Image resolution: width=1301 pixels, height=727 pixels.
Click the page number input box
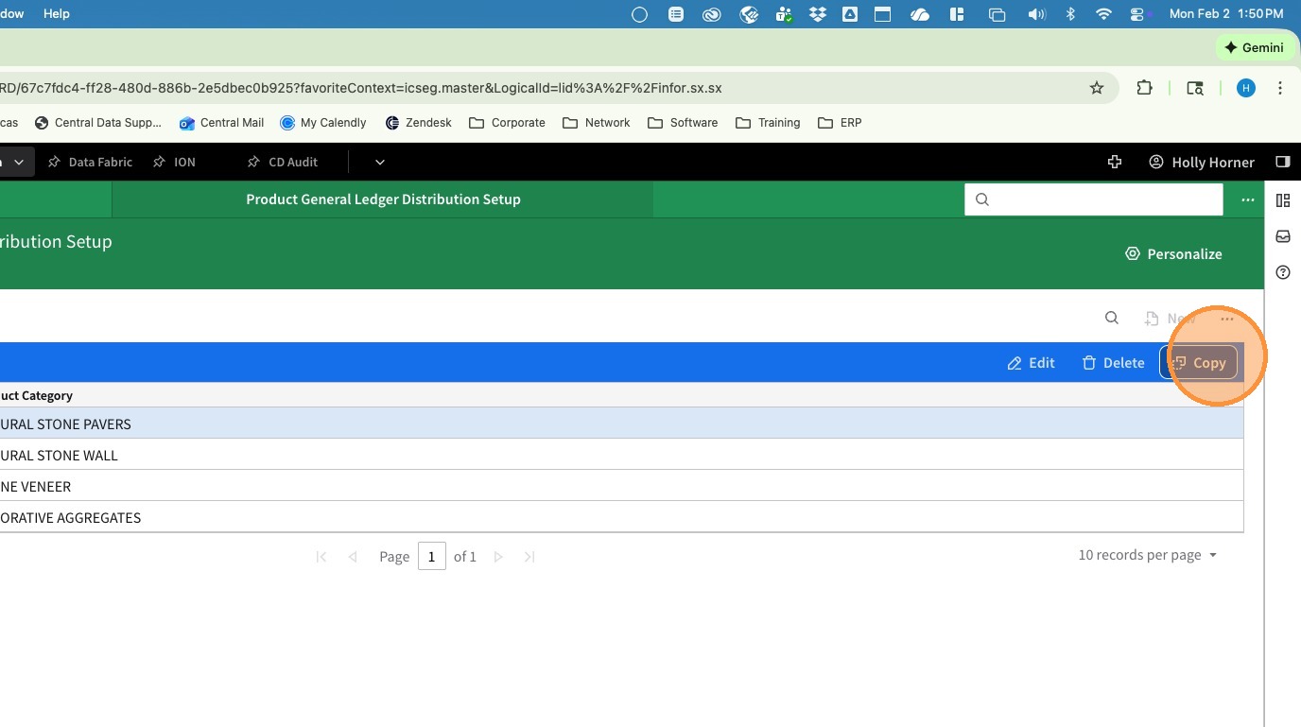pos(432,556)
